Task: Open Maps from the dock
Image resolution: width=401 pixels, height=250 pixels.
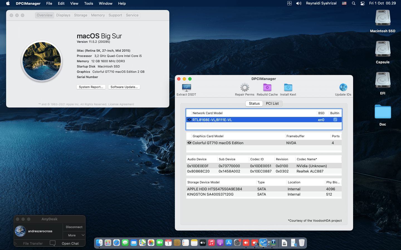Action: point(142,243)
